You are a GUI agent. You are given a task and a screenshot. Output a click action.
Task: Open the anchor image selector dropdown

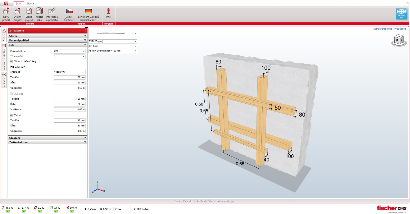[x=113, y=33]
